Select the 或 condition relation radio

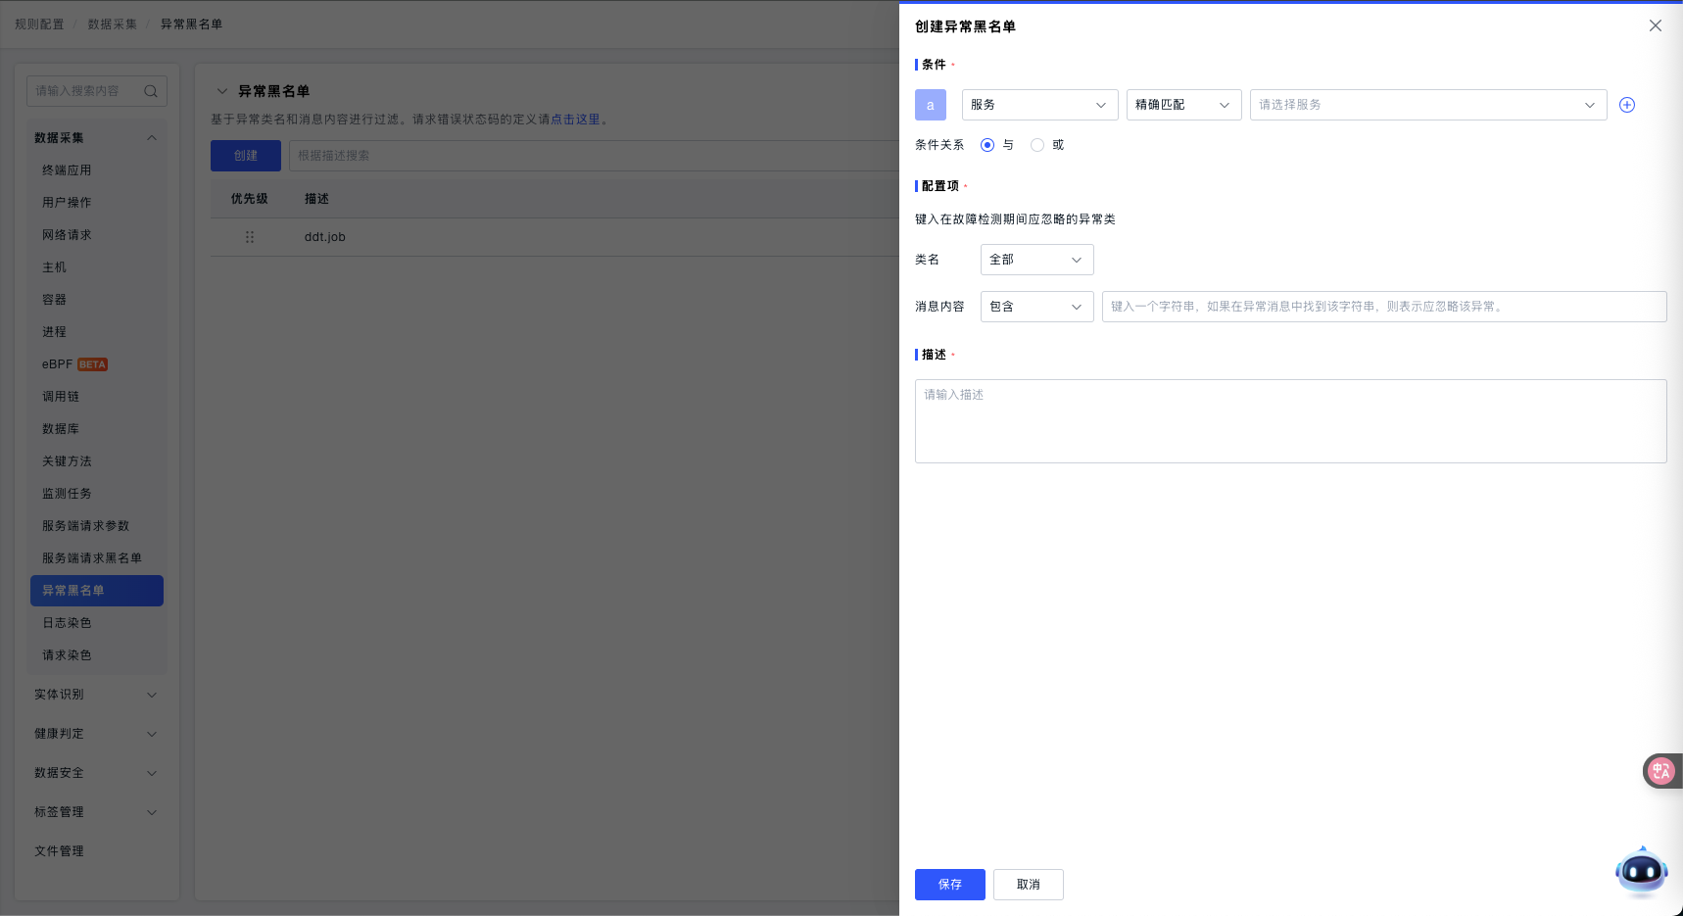point(1037,145)
